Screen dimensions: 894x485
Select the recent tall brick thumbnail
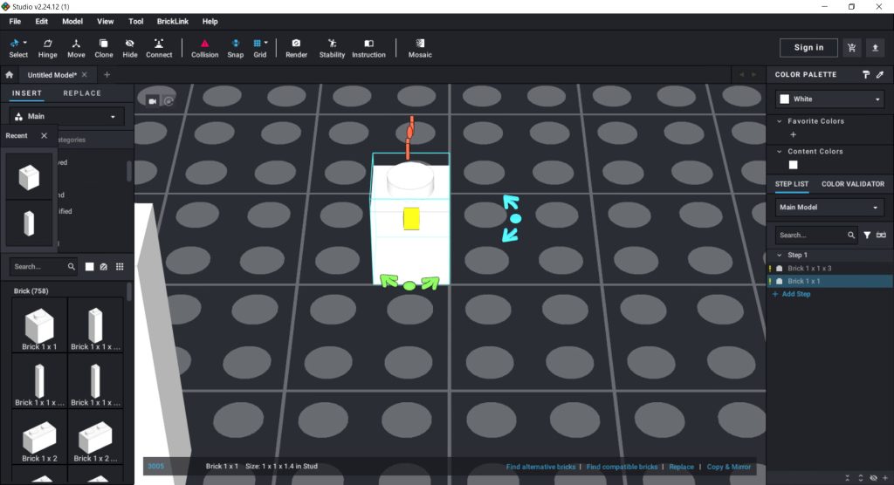(x=29, y=223)
